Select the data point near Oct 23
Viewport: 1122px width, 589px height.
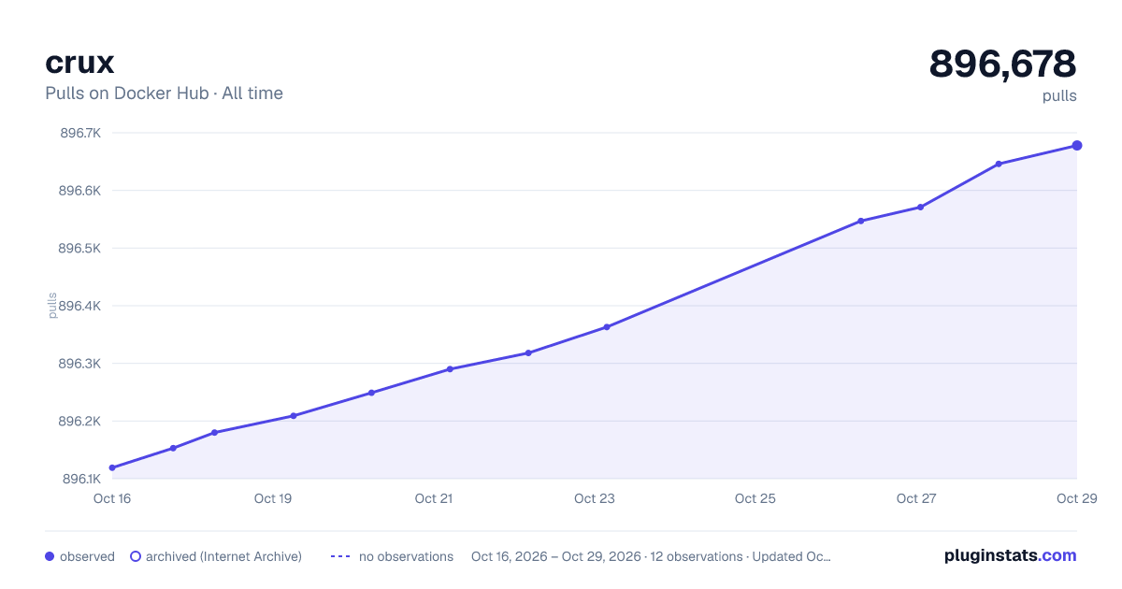[x=607, y=327]
